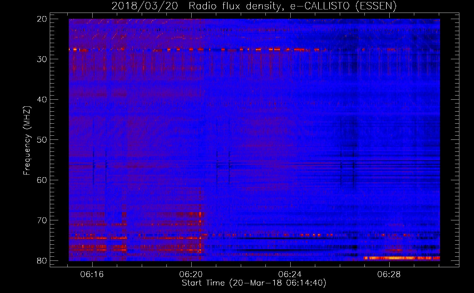Click the plot title mentioning e-CALLISTO (ESSEN)
This screenshot has width=474, height=293.
(254, 6)
